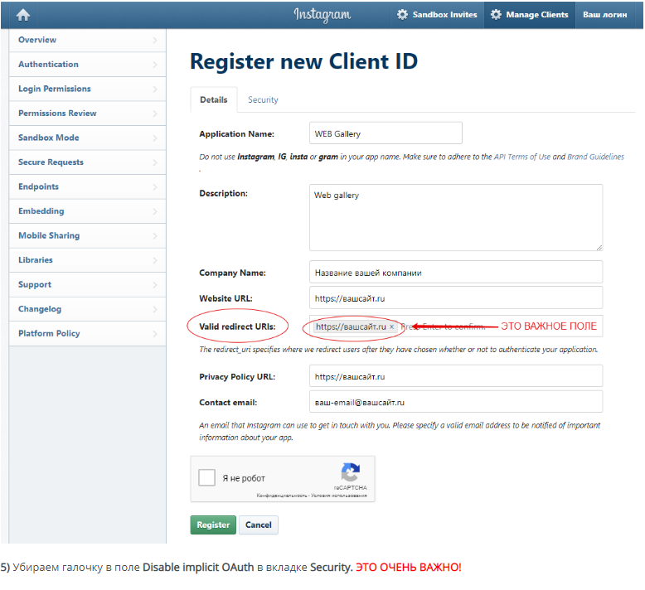The height and width of the screenshot is (590, 645).
Task: Click into the Description text area
Action: [456, 217]
